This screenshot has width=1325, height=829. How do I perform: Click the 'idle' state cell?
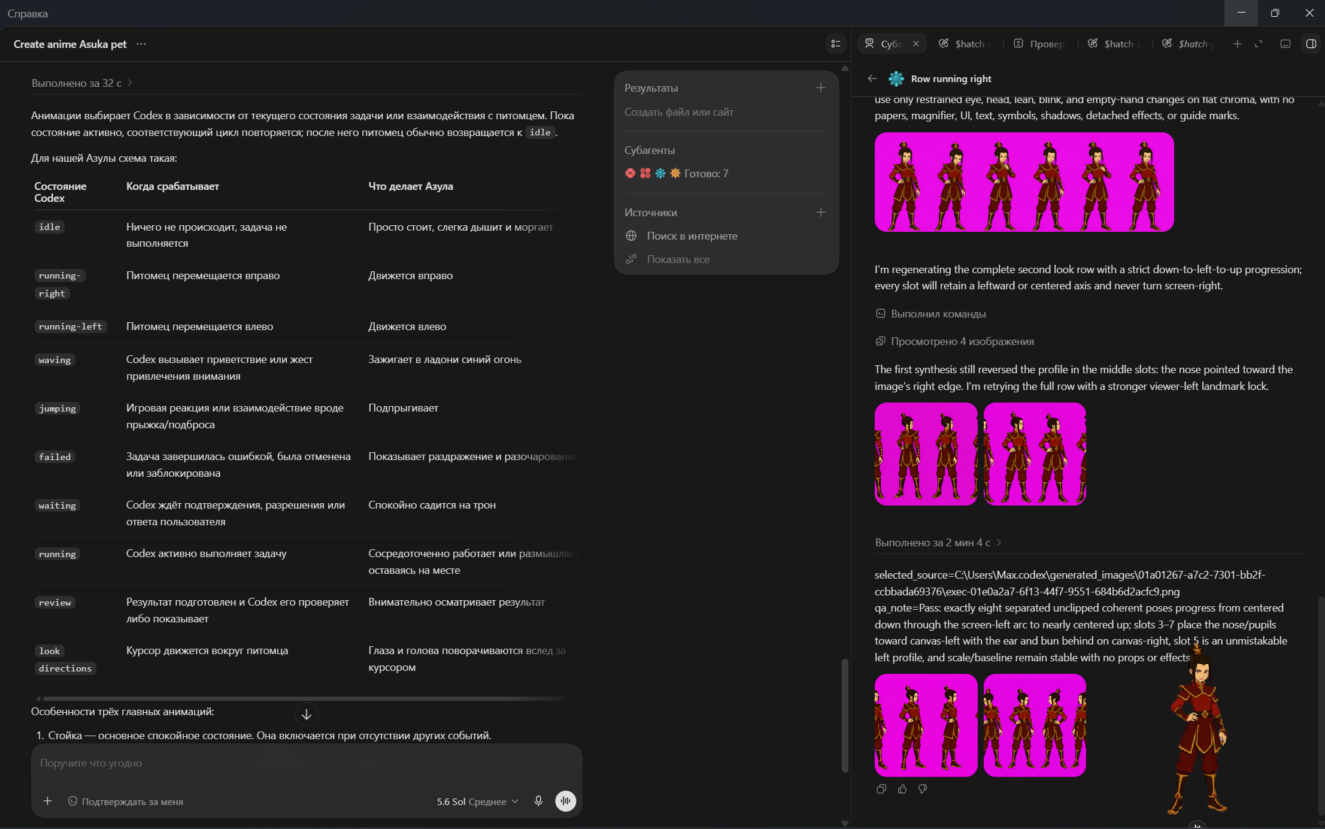[50, 227]
